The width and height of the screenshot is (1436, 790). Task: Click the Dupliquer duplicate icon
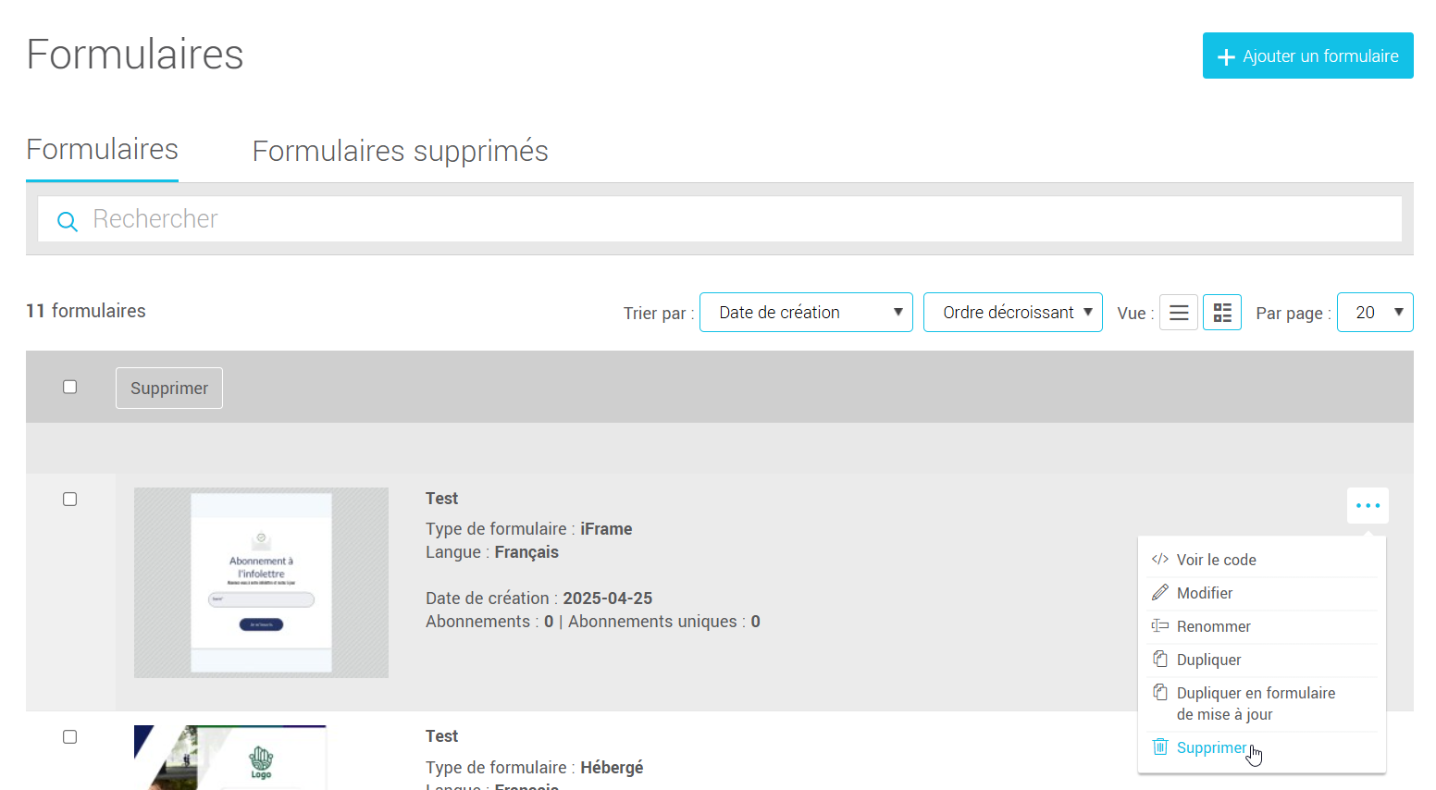pos(1160,659)
